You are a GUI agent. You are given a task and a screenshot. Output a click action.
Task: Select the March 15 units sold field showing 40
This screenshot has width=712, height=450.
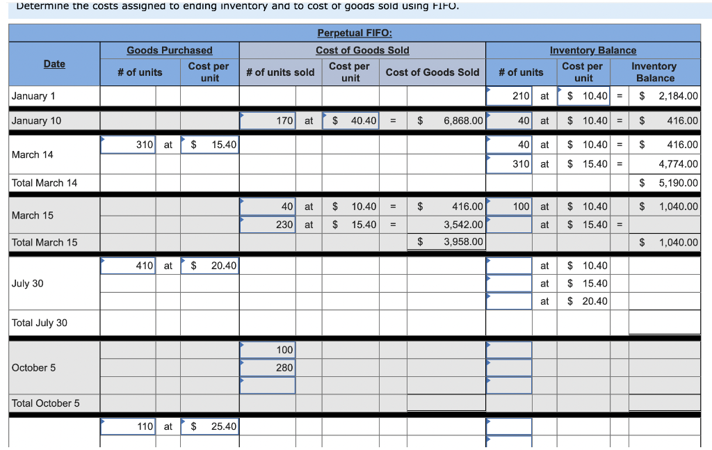(267, 207)
